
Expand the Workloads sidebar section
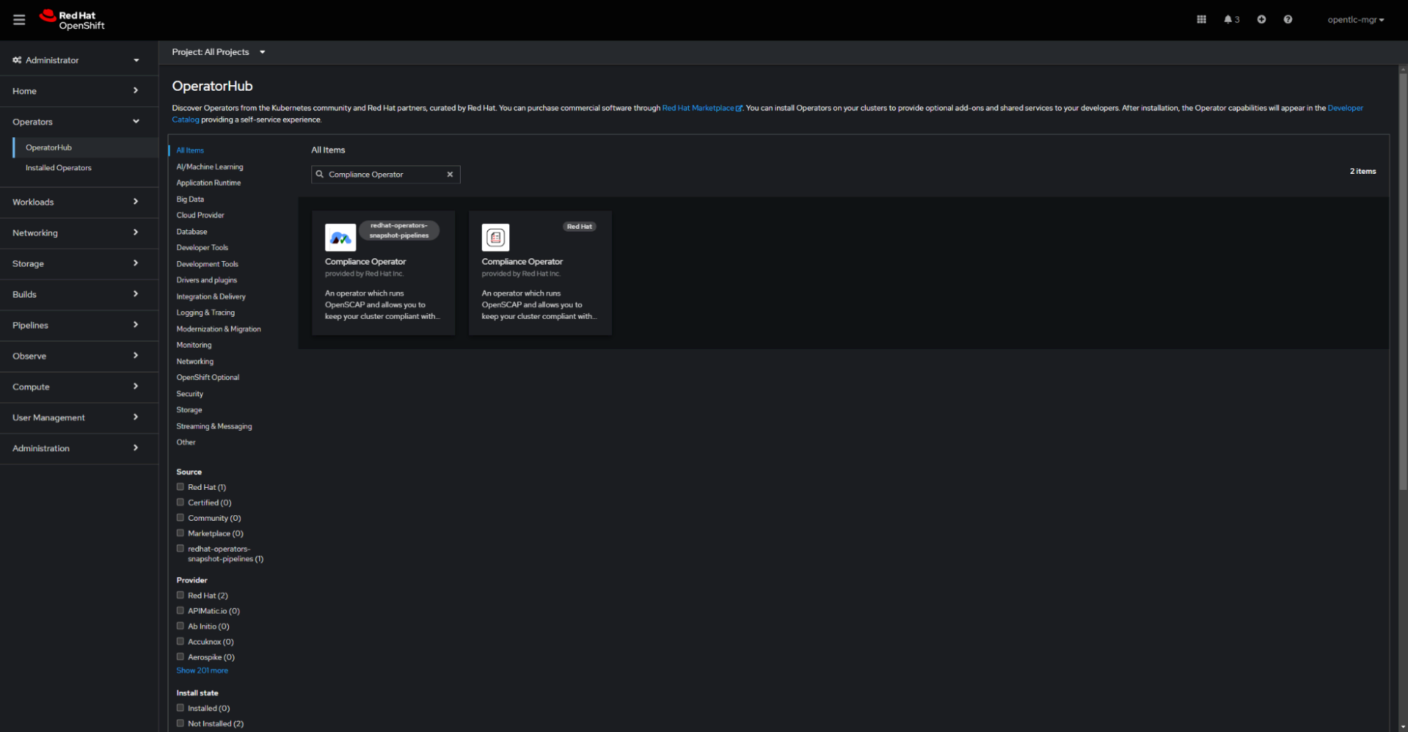pos(75,202)
